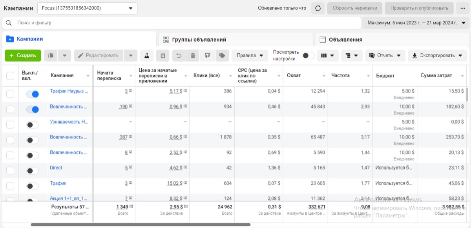
Task: Open the Direct campaign link
Action: coord(56,168)
